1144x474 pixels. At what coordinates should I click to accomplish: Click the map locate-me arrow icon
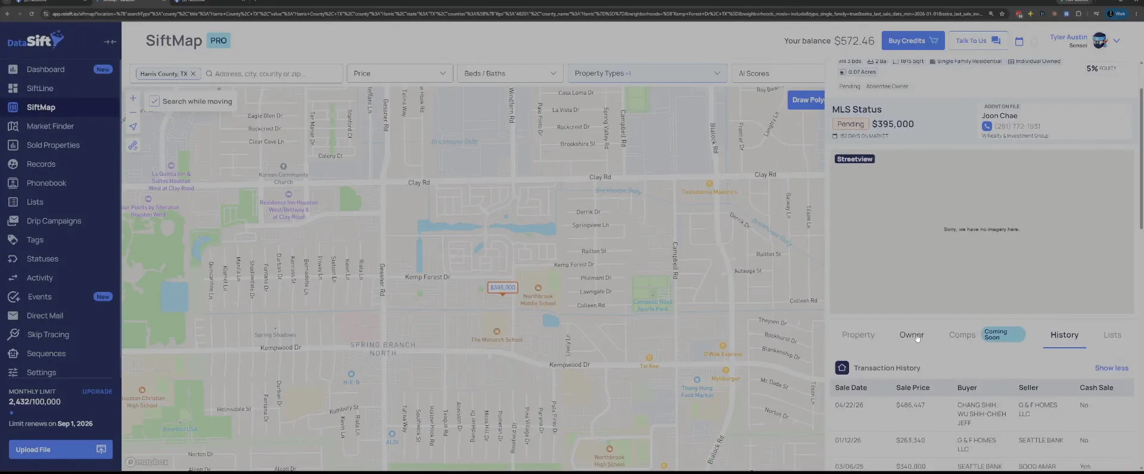133,127
